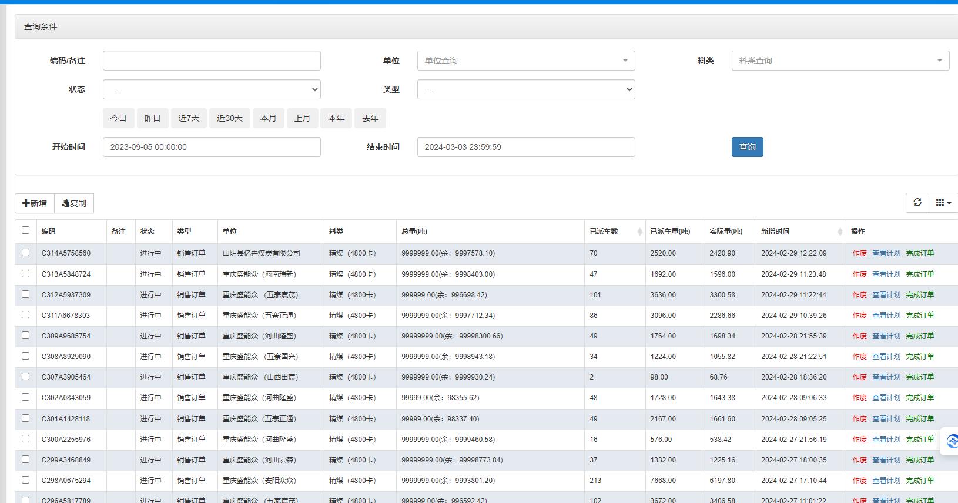Click 查看计划 for order C302A0843059
Image resolution: width=958 pixels, height=503 pixels.
[x=886, y=398]
